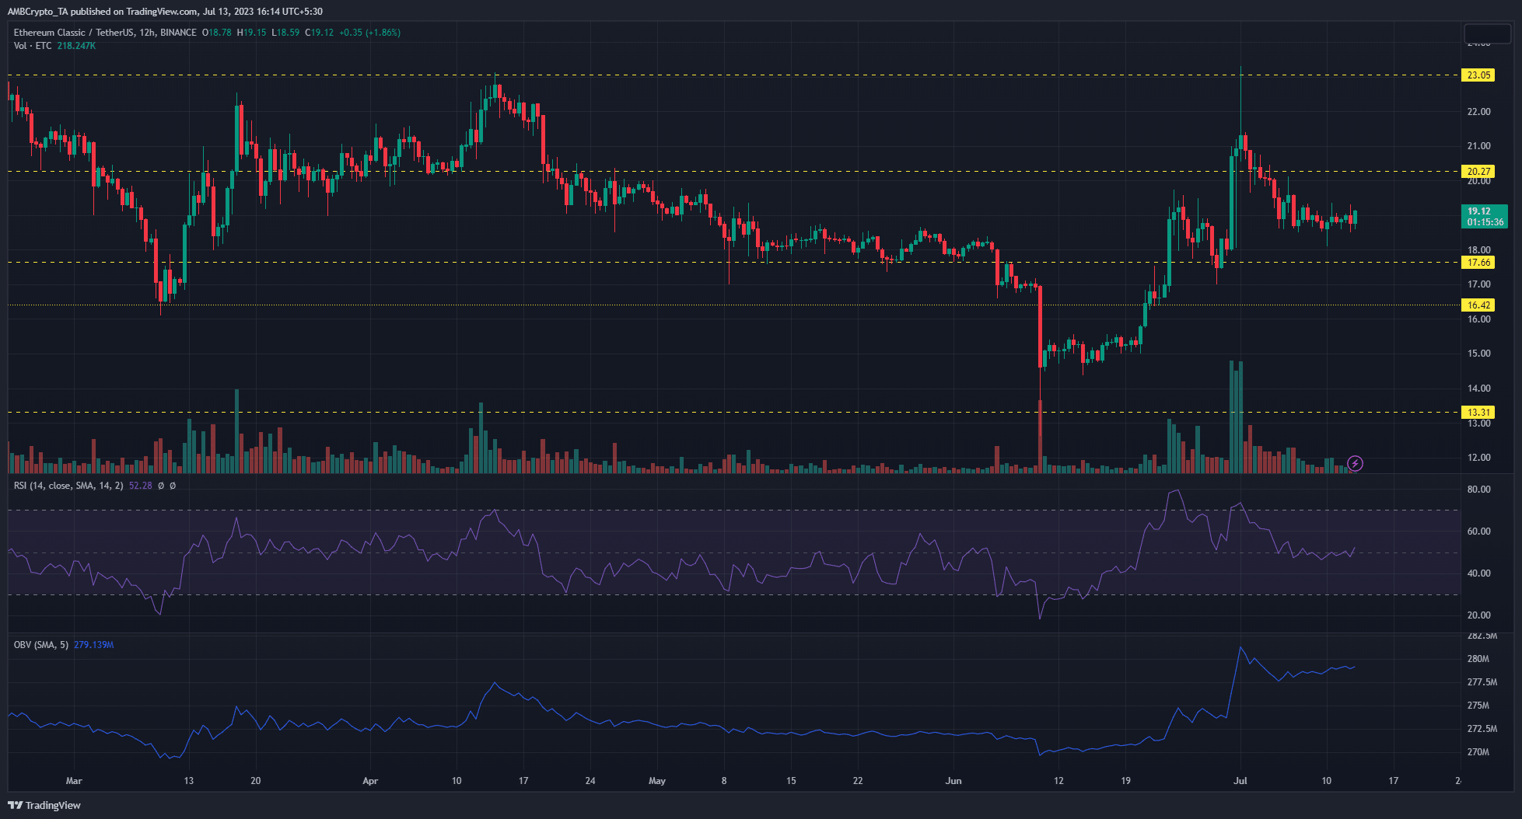The height and width of the screenshot is (819, 1522).
Task: Click the 19 date label on time axis
Action: 1125,781
